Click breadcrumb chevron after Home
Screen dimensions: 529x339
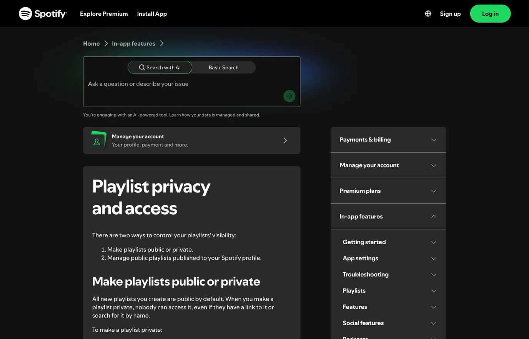click(x=106, y=43)
